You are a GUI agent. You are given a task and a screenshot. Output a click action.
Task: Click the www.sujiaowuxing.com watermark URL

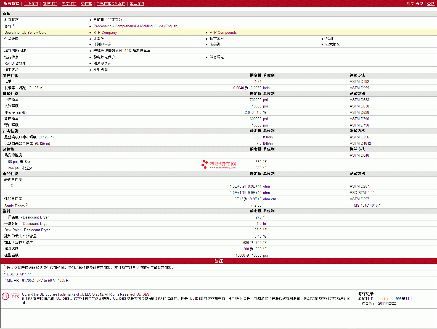(222, 168)
